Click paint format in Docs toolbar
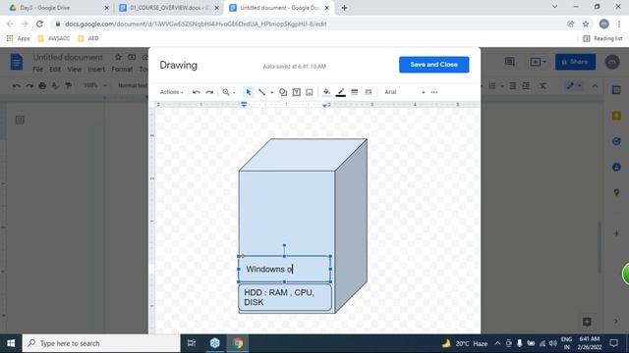The image size is (629, 353). pyautogui.click(x=68, y=85)
